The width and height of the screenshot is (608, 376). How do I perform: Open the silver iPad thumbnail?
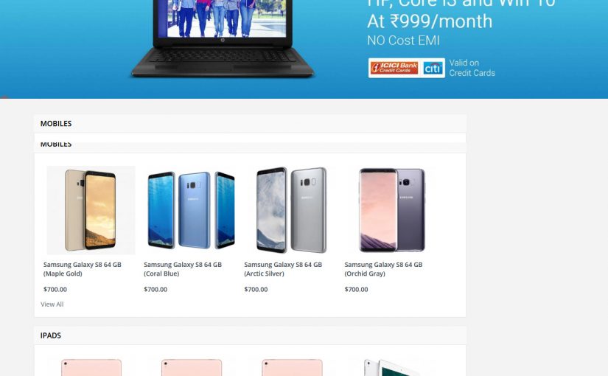[x=392, y=367]
